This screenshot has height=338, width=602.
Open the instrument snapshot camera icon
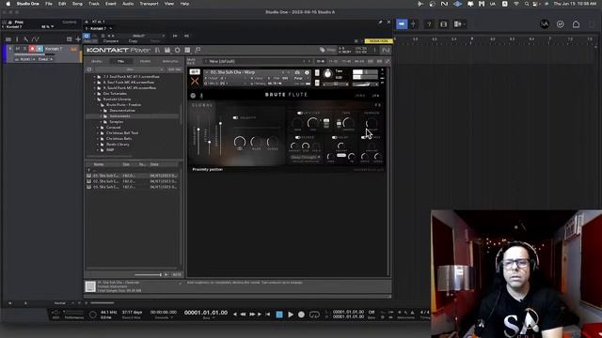[x=297, y=72]
